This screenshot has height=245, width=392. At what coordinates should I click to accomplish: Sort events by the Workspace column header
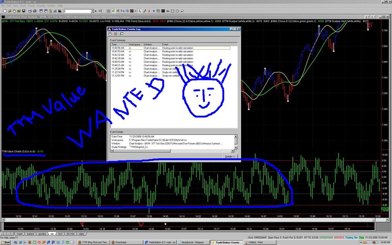pyautogui.click(x=135, y=45)
